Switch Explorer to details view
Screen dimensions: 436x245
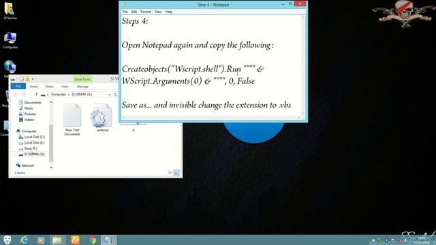click(170, 173)
